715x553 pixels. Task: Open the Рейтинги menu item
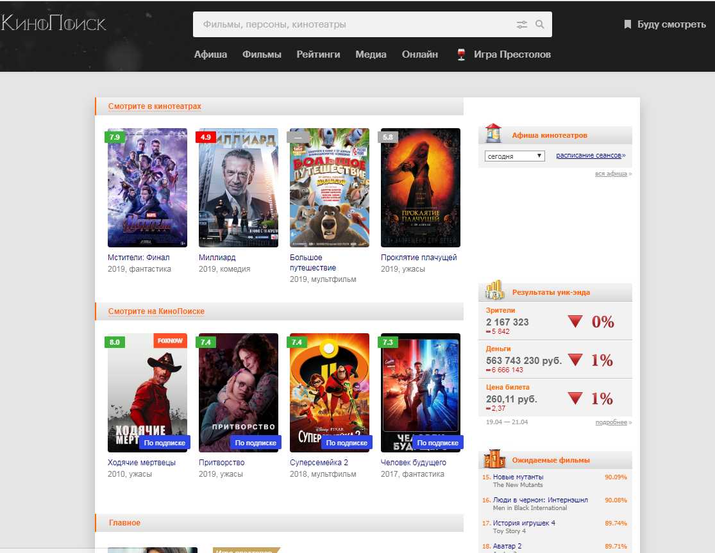pyautogui.click(x=318, y=54)
